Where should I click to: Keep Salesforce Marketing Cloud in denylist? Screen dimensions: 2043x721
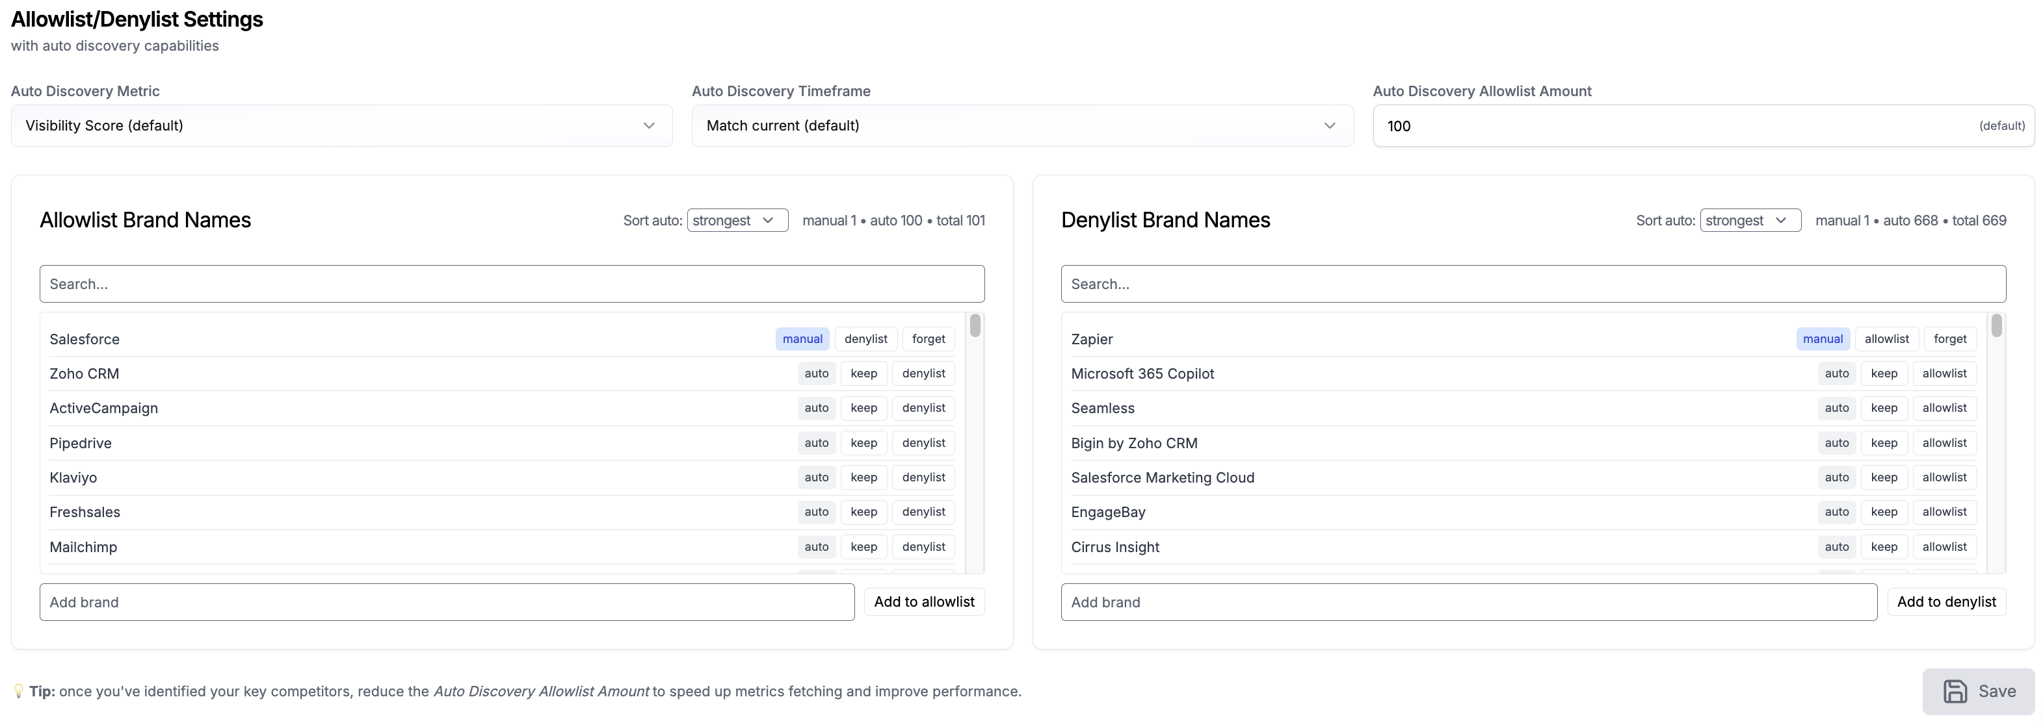pyautogui.click(x=1884, y=477)
